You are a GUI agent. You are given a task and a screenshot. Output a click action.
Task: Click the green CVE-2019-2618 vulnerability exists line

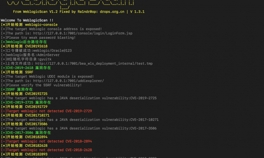[x=26, y=68]
